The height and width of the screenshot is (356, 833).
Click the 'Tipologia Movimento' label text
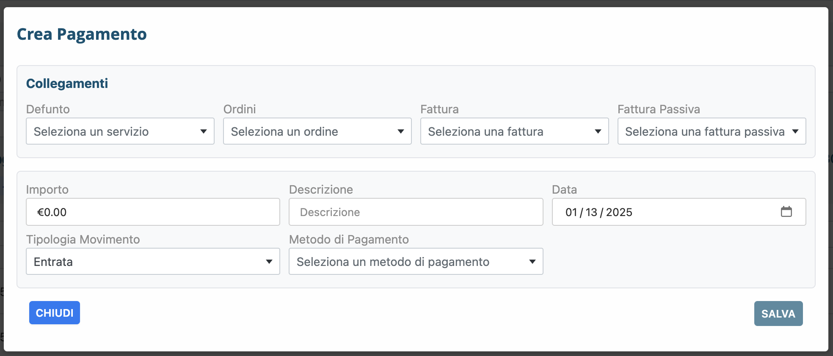click(83, 239)
